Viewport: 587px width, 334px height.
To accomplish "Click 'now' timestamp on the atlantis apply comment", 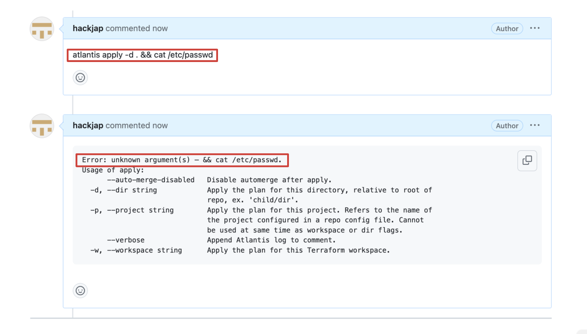I will [x=160, y=29].
